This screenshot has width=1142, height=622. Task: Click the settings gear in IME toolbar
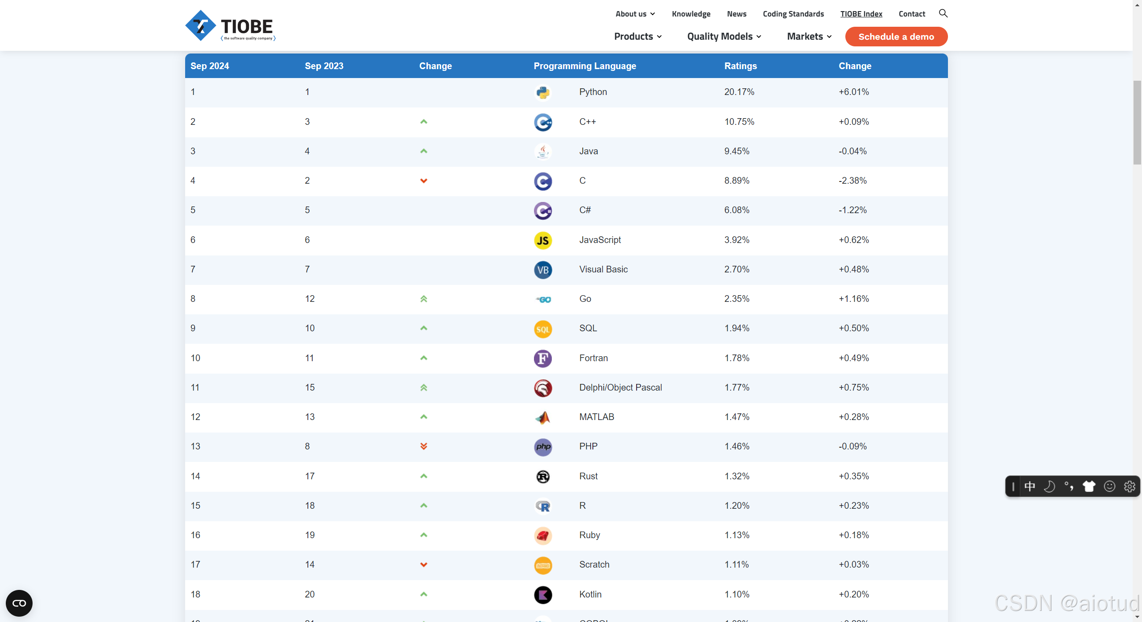(x=1129, y=486)
